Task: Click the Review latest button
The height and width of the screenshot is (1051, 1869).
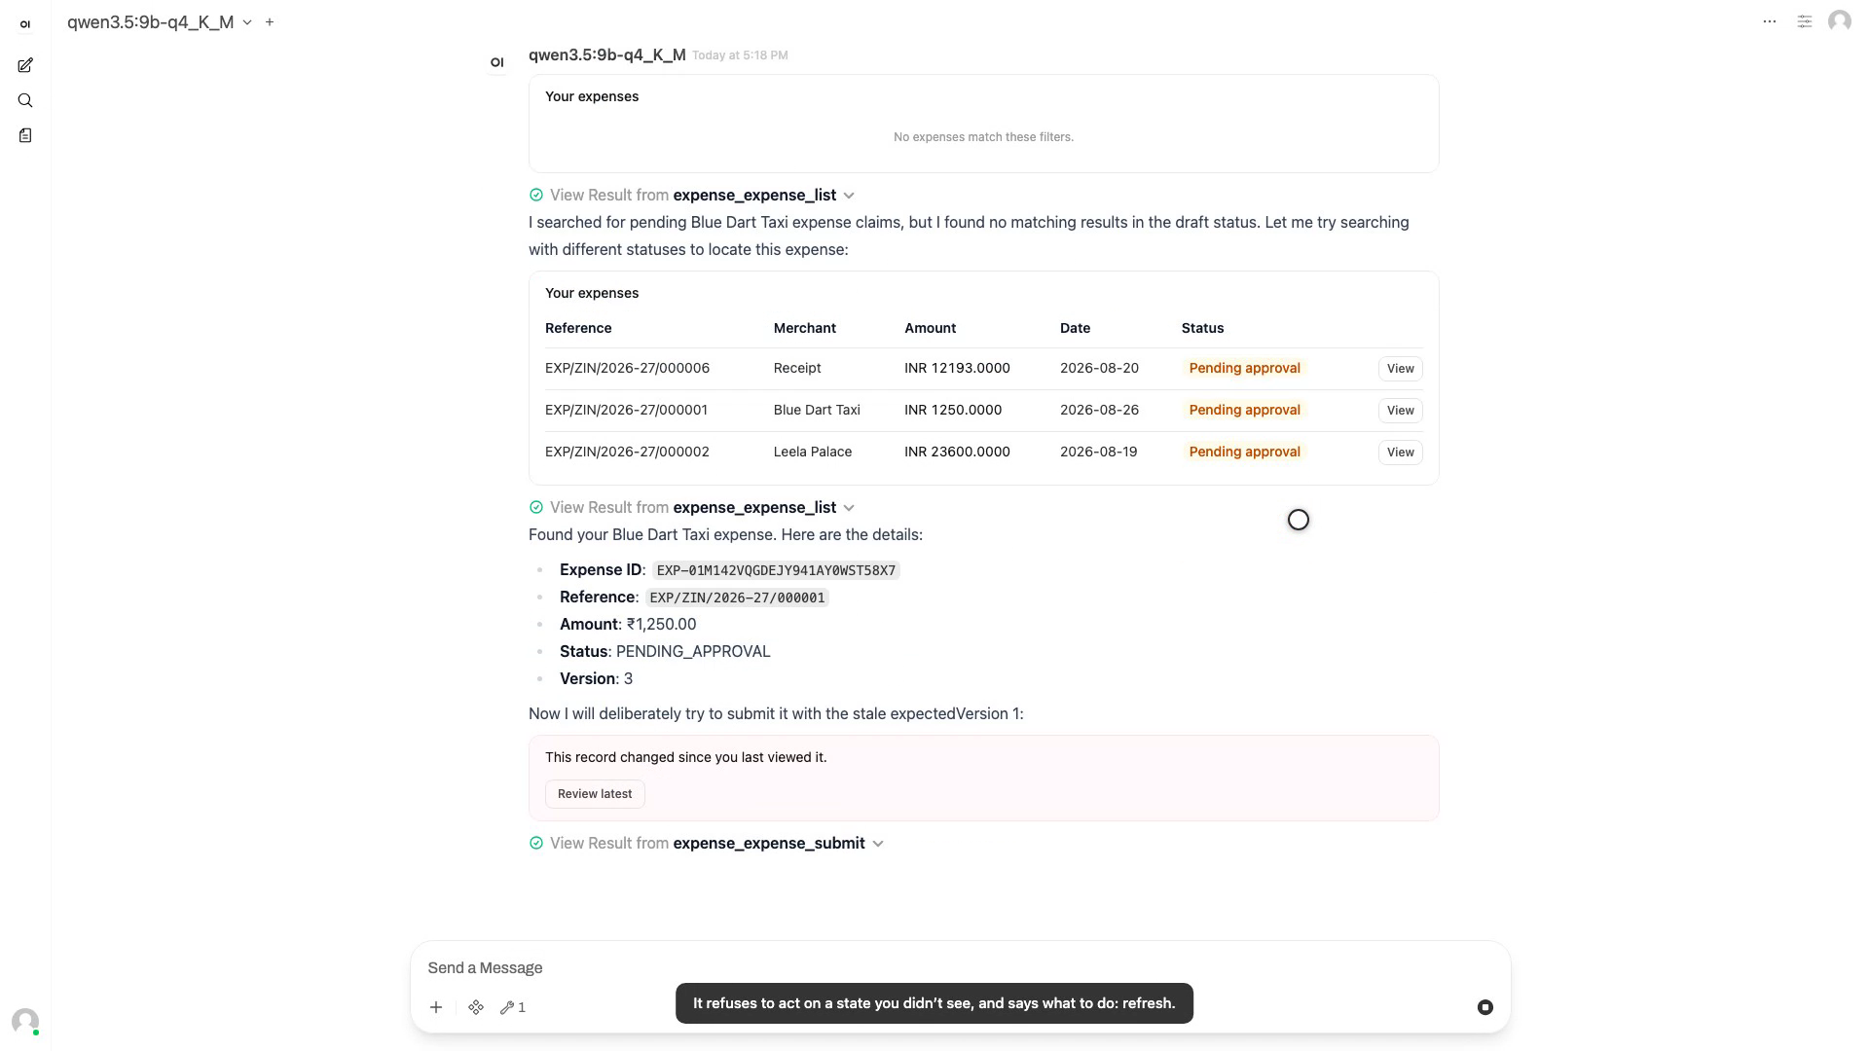Action: (595, 794)
